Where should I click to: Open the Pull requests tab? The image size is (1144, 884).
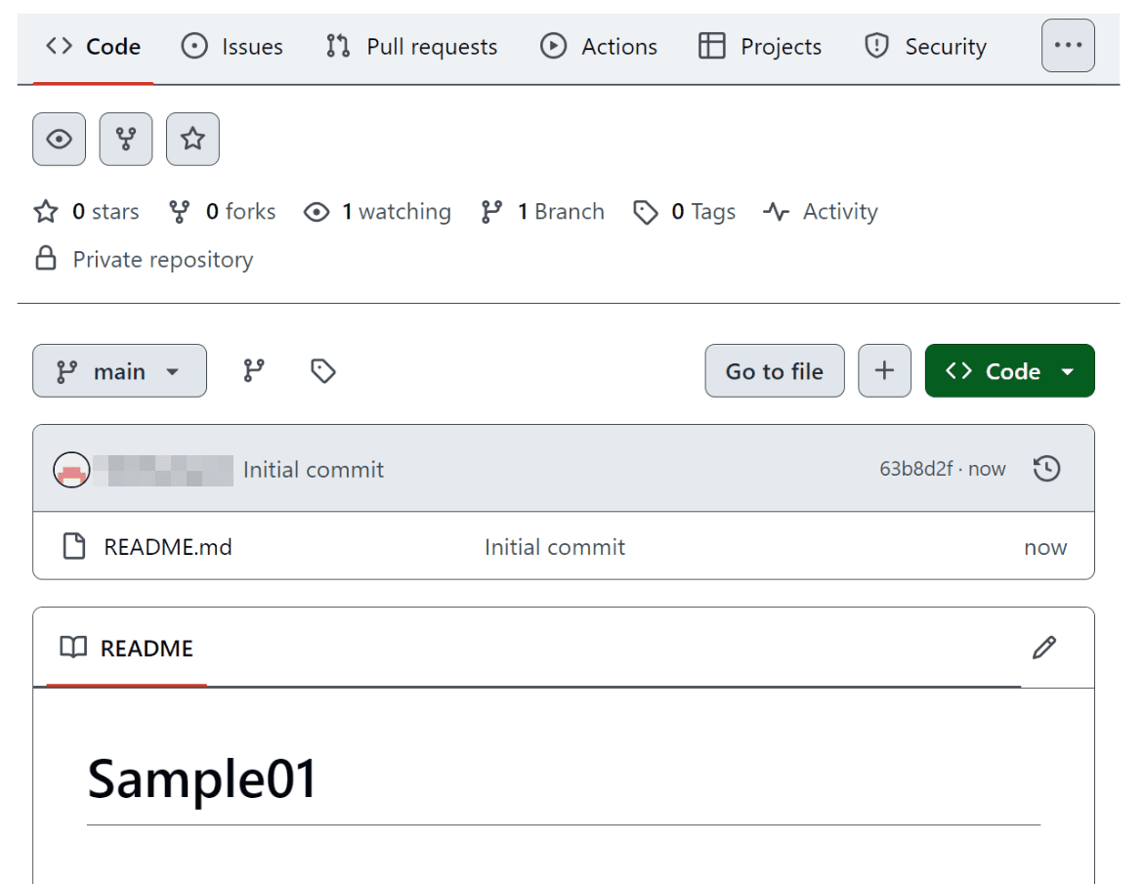(x=411, y=47)
